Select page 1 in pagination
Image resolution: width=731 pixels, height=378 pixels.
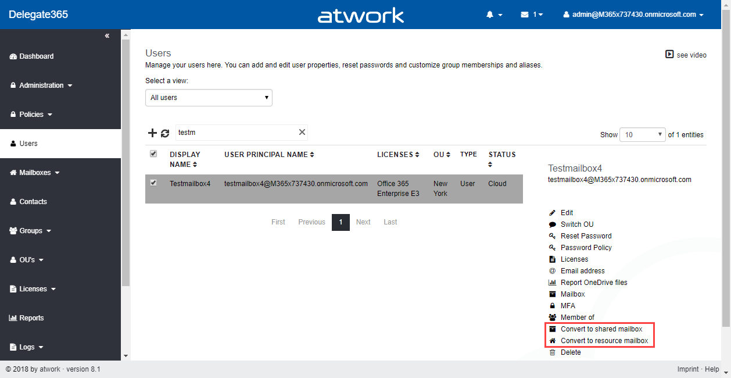coord(341,222)
